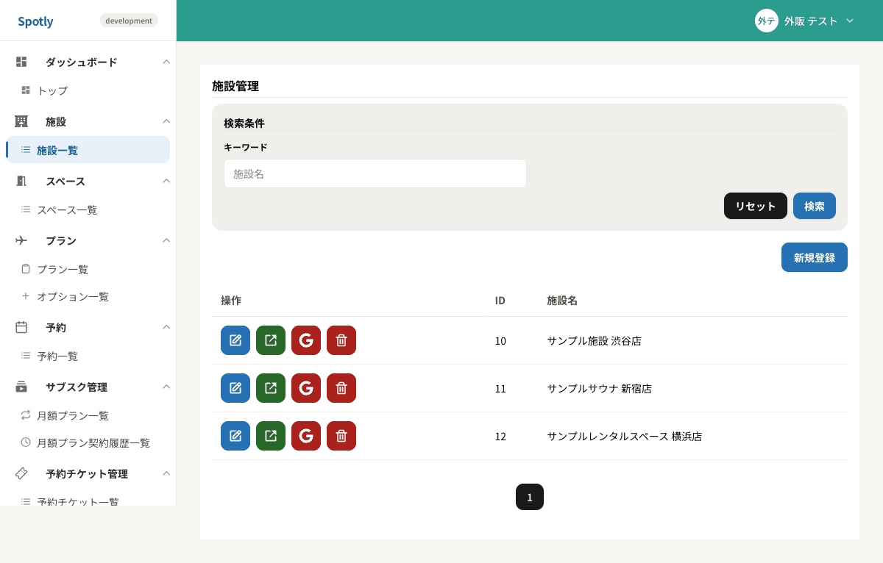Click the 予約チケット管理 ticket icon
Image resolution: width=883 pixels, height=563 pixels.
21,473
